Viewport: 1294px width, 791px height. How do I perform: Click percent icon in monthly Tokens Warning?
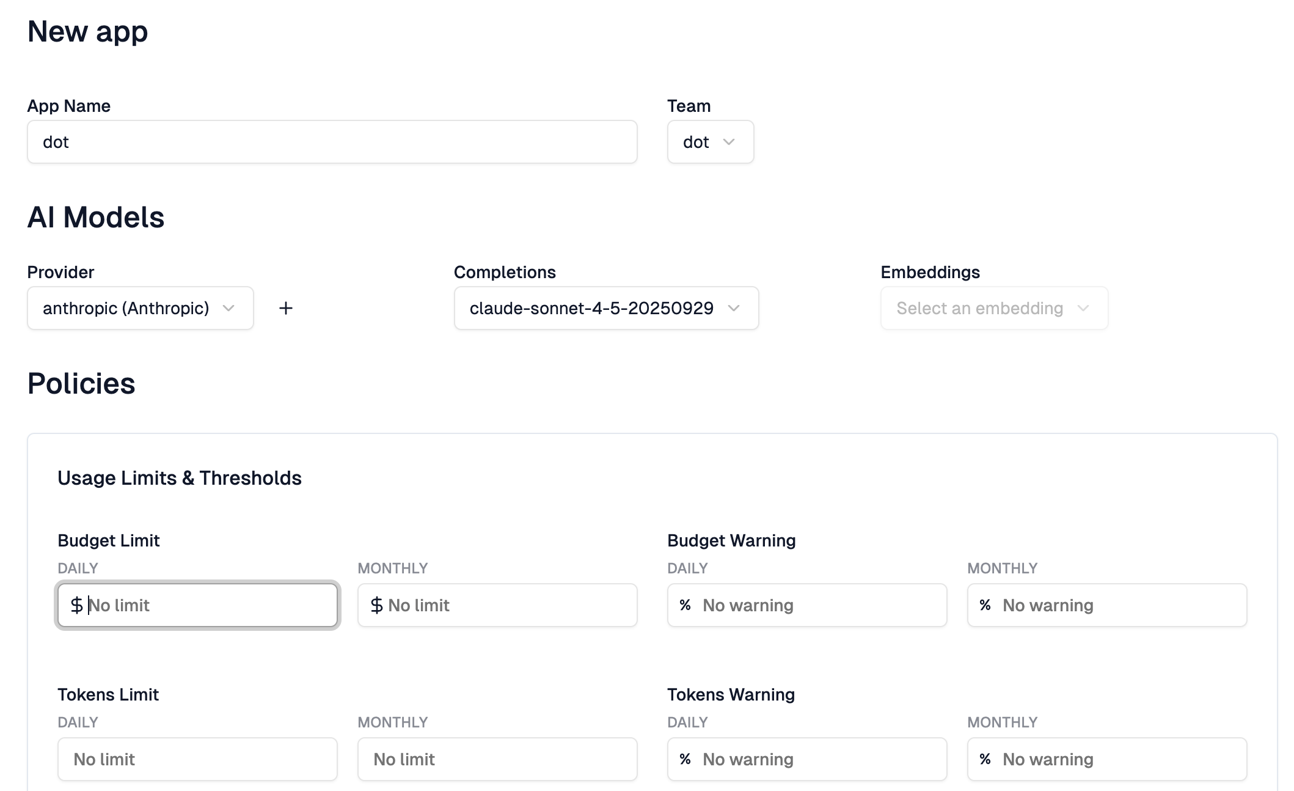(x=985, y=759)
